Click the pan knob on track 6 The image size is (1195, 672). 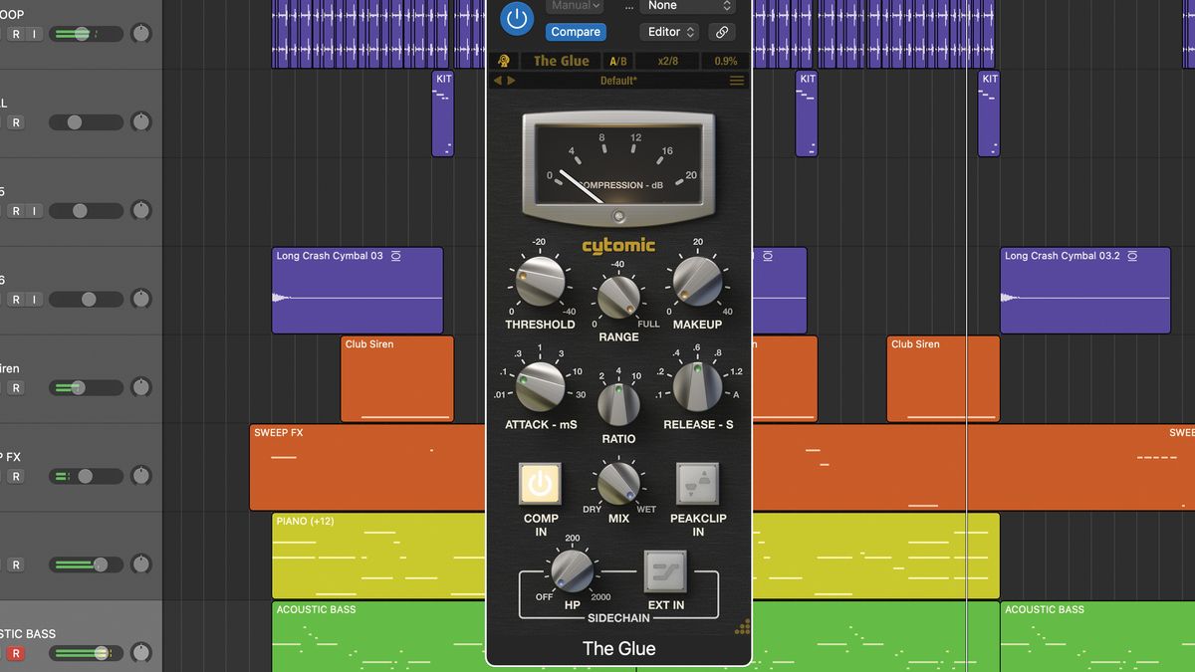141,299
